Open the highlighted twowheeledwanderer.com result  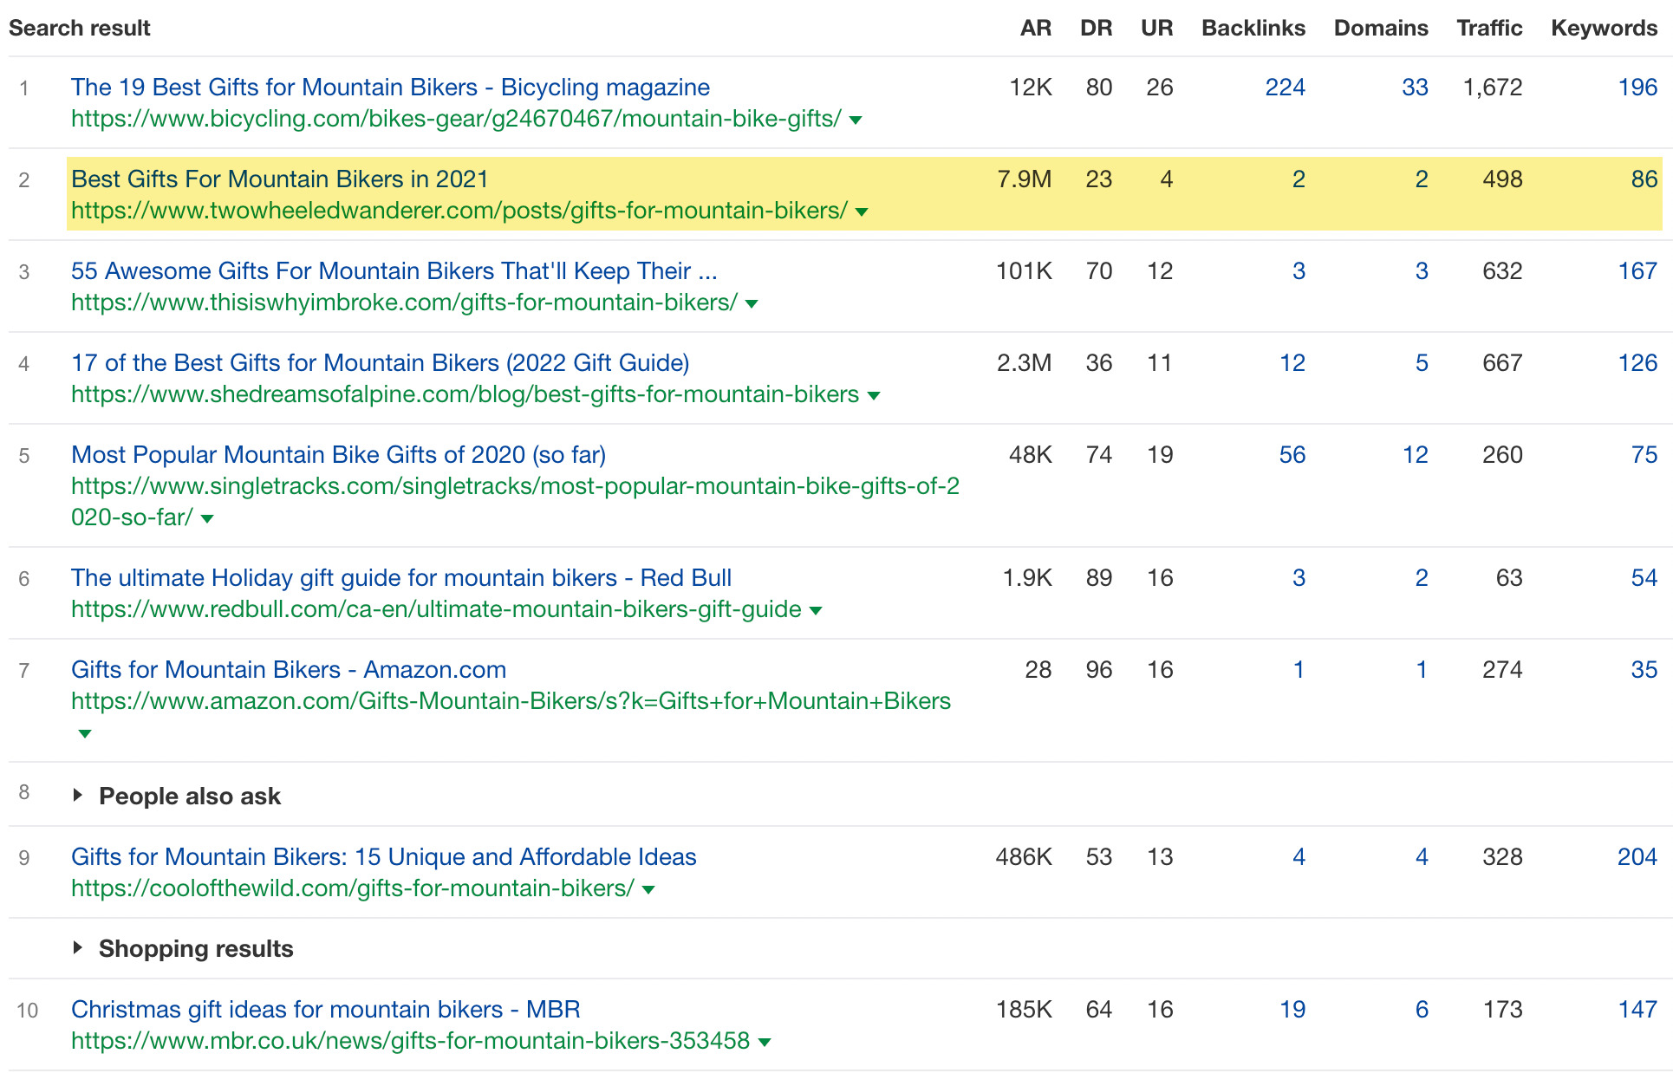point(278,179)
